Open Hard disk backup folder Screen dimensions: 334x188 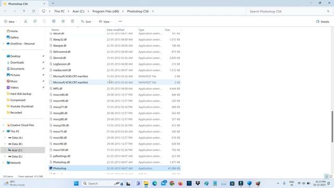19,94
